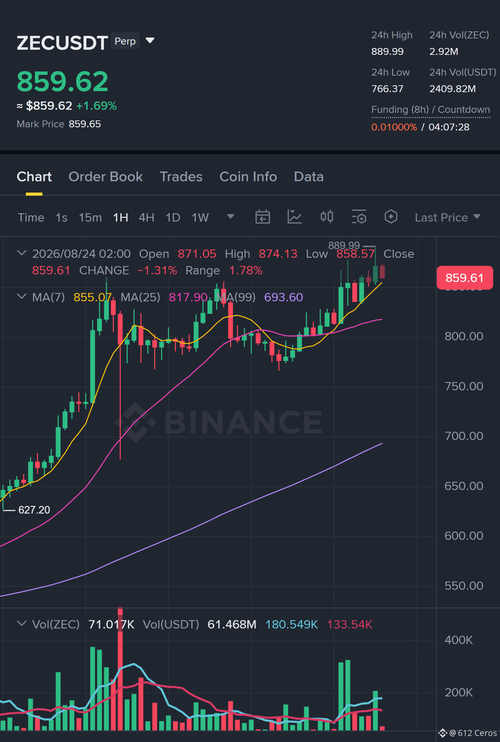Click the tallest red volume bar
500x742 pixels.
tap(120, 669)
